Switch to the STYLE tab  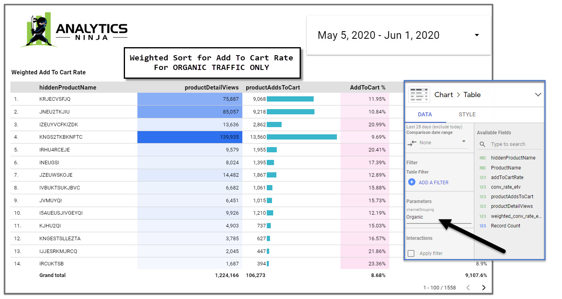467,114
